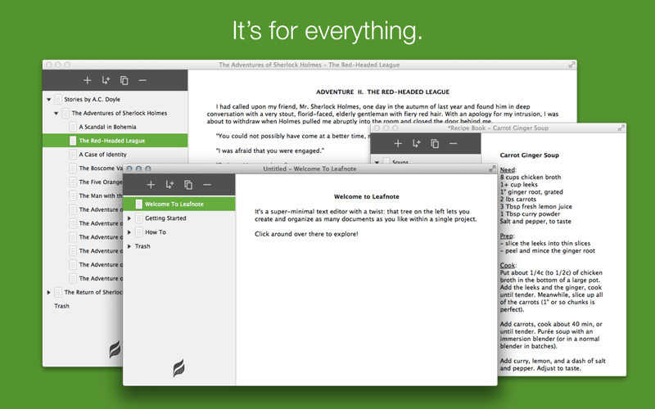Select The Boscombe Va document in tree
Image resolution: width=655 pixels, height=409 pixels.
[101, 169]
